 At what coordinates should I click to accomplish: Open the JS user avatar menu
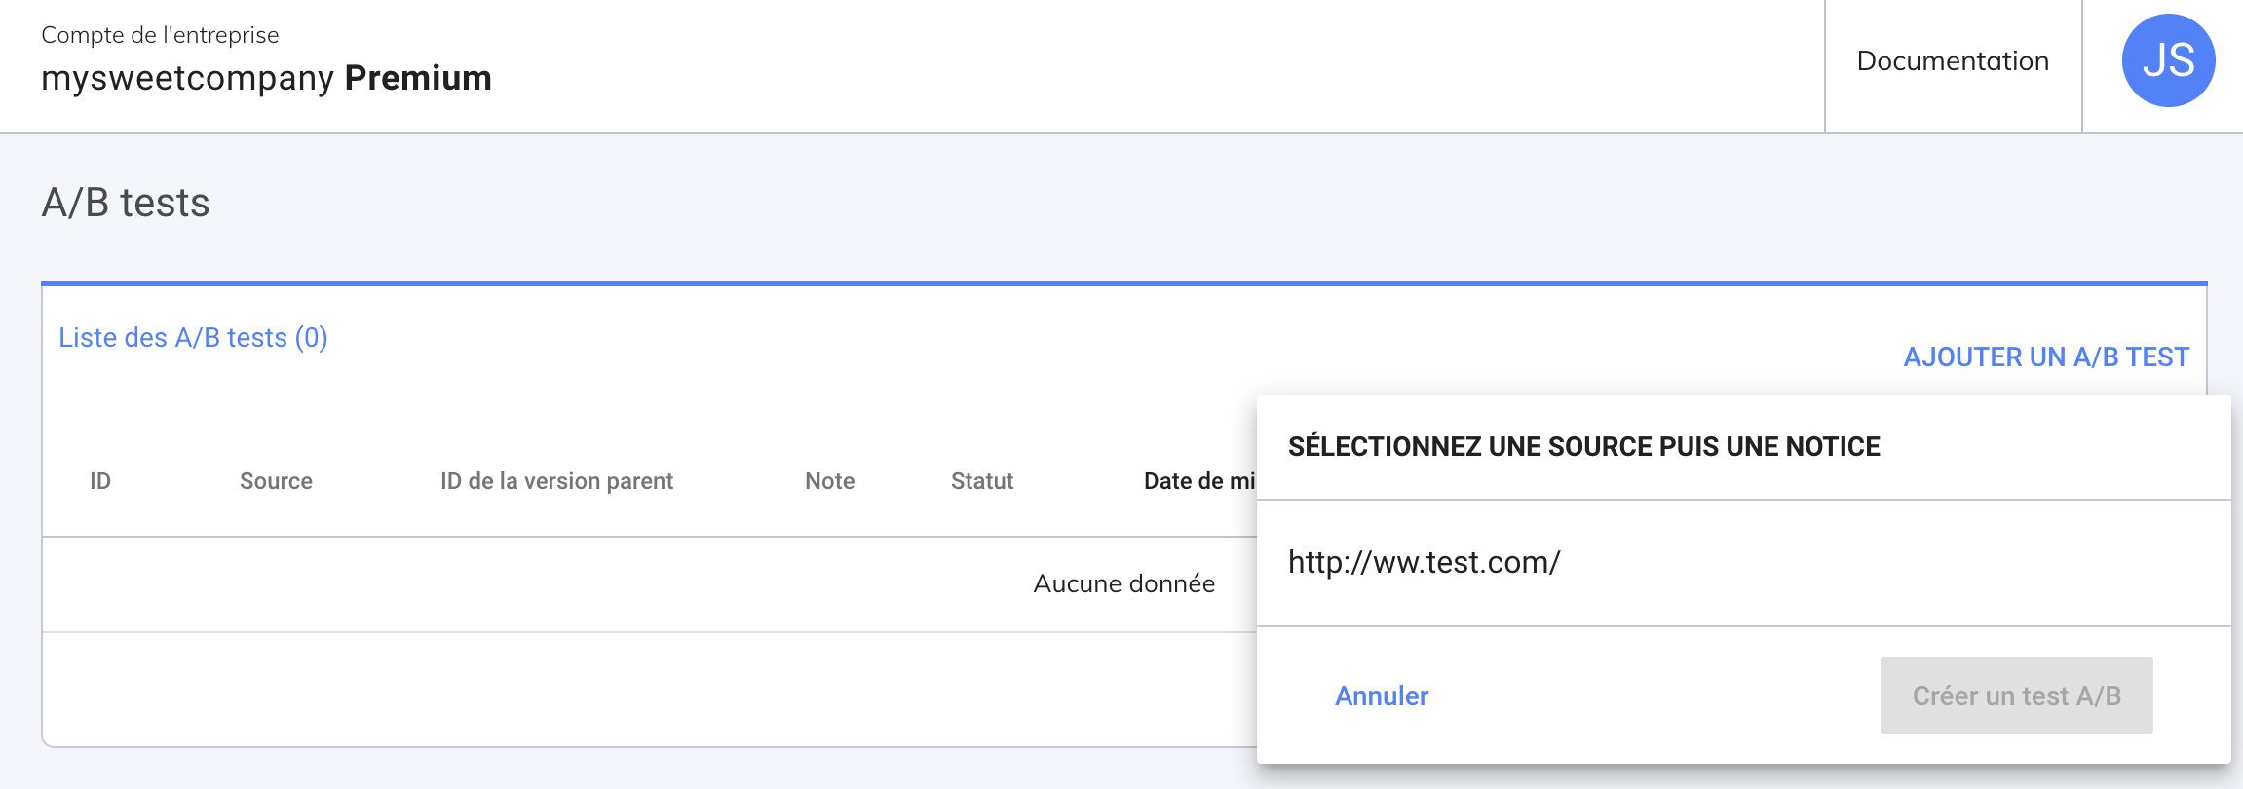(2168, 60)
